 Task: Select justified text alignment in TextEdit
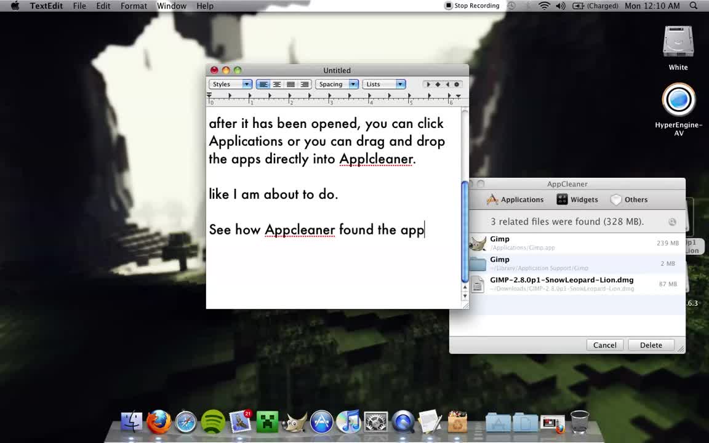coord(290,84)
